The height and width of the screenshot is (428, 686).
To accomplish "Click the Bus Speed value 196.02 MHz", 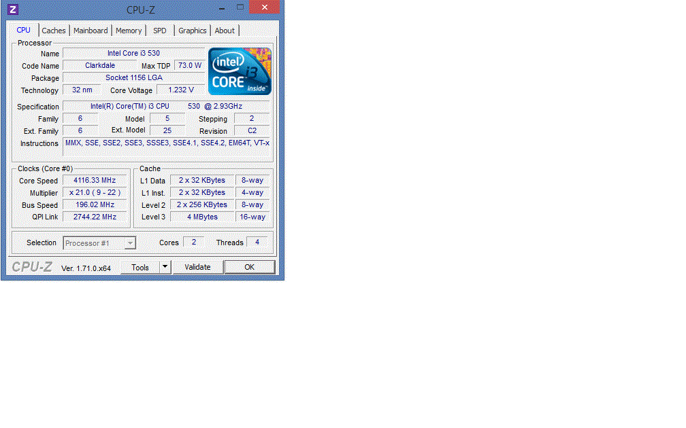I will tap(95, 205).
